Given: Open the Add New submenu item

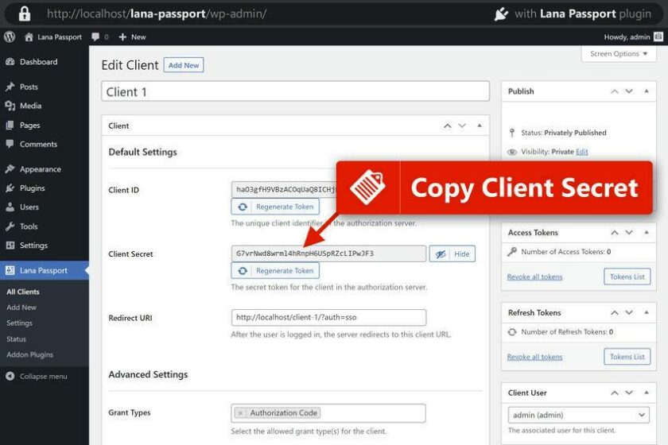Looking at the screenshot, I should click(x=21, y=308).
